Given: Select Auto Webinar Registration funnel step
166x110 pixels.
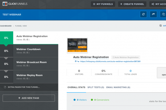Looking at the screenshot, I should pyautogui.click(x=29, y=38).
